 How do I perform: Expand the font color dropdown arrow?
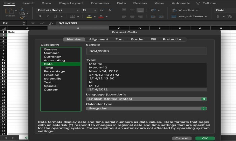(107, 16)
